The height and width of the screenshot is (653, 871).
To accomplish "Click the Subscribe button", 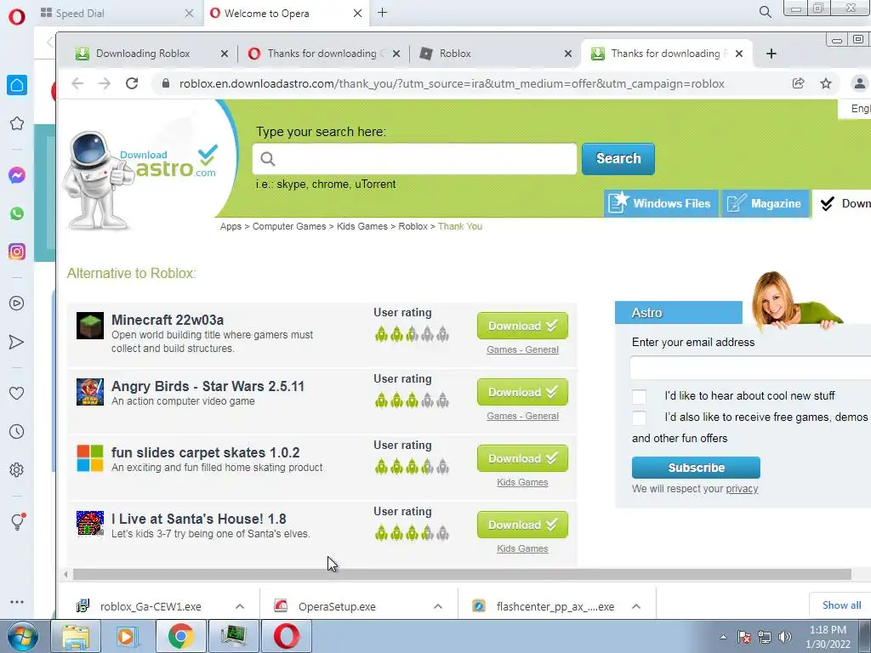I will click(696, 468).
